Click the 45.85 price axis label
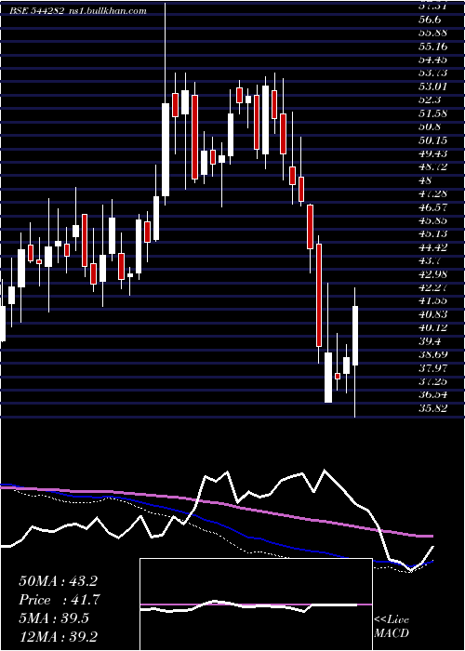The image size is (465, 651). [432, 221]
